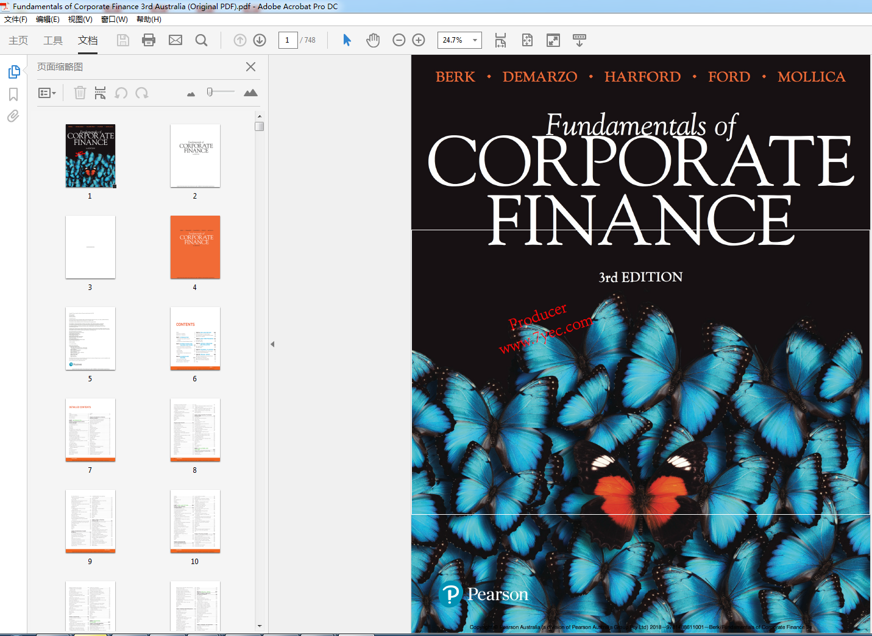Open the 窗口(W) menu
Image resolution: width=872 pixels, height=636 pixels.
point(115,19)
